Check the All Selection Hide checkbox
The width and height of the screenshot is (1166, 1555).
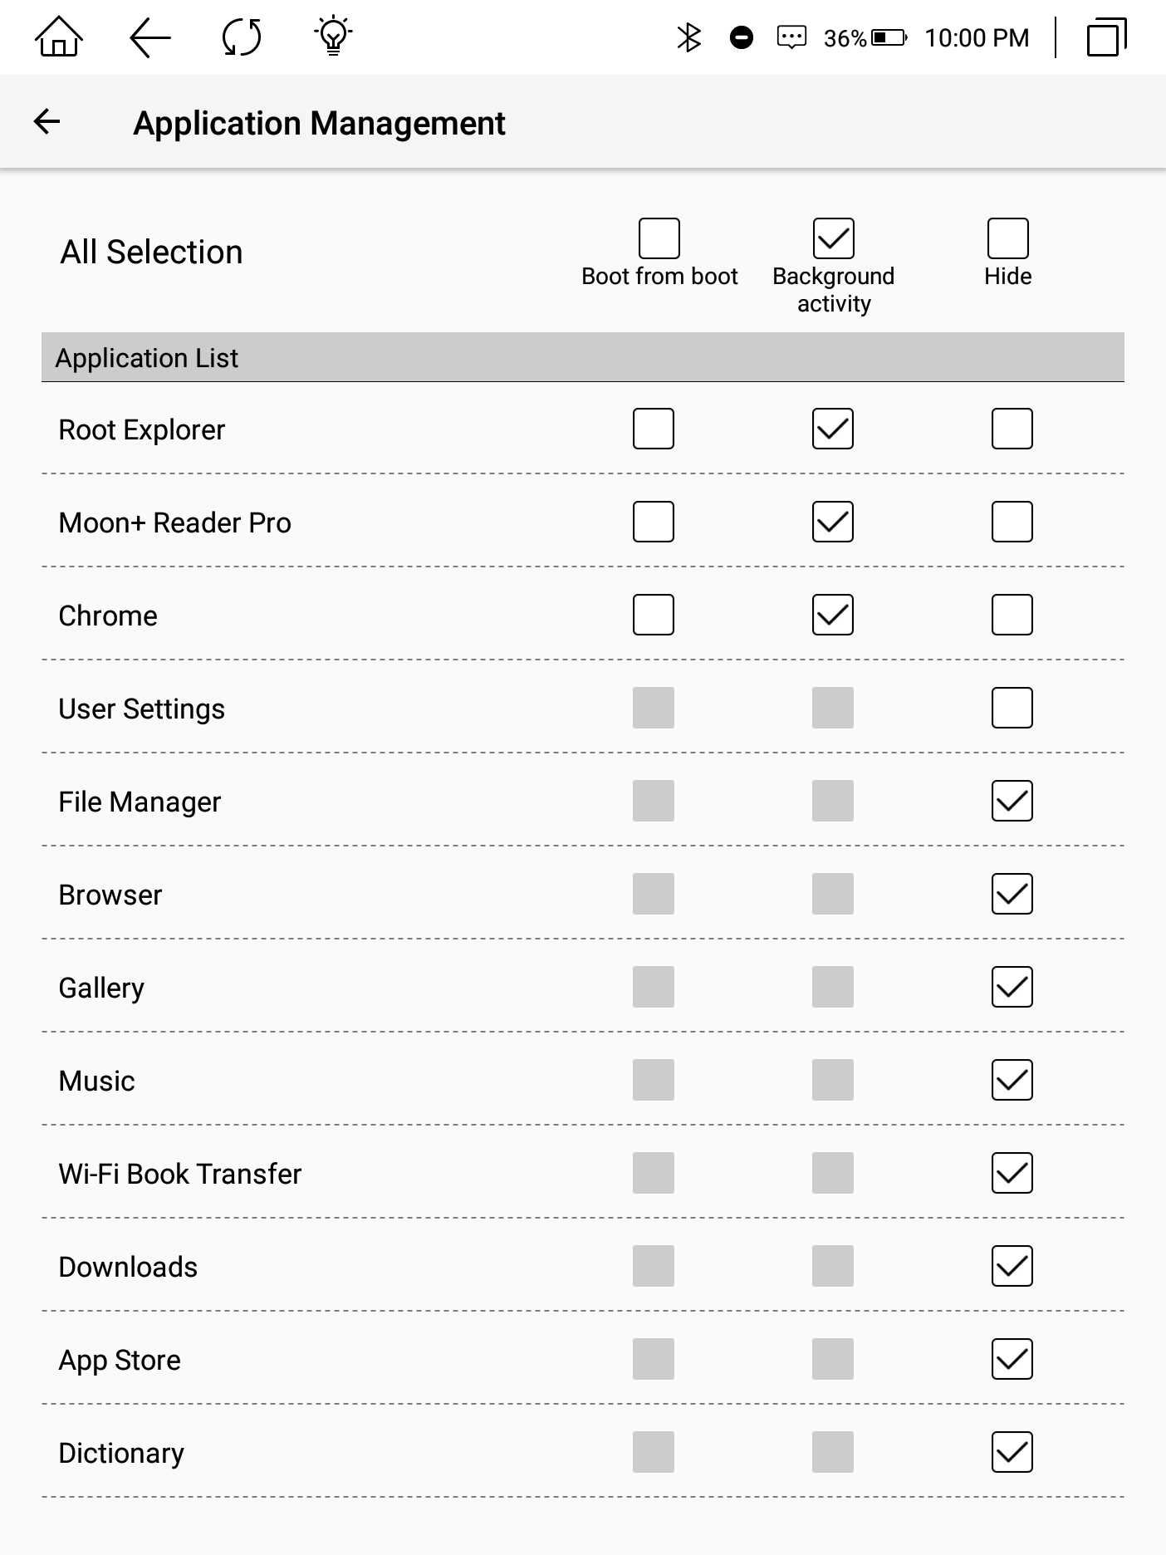(1007, 238)
